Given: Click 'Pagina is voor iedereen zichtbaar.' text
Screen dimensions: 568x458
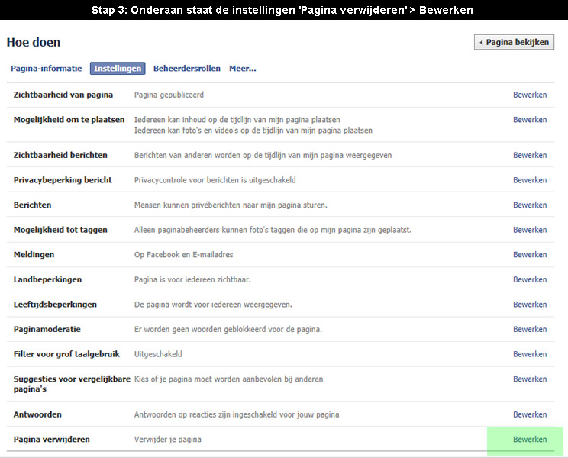Looking at the screenshot, I should click(x=192, y=280).
